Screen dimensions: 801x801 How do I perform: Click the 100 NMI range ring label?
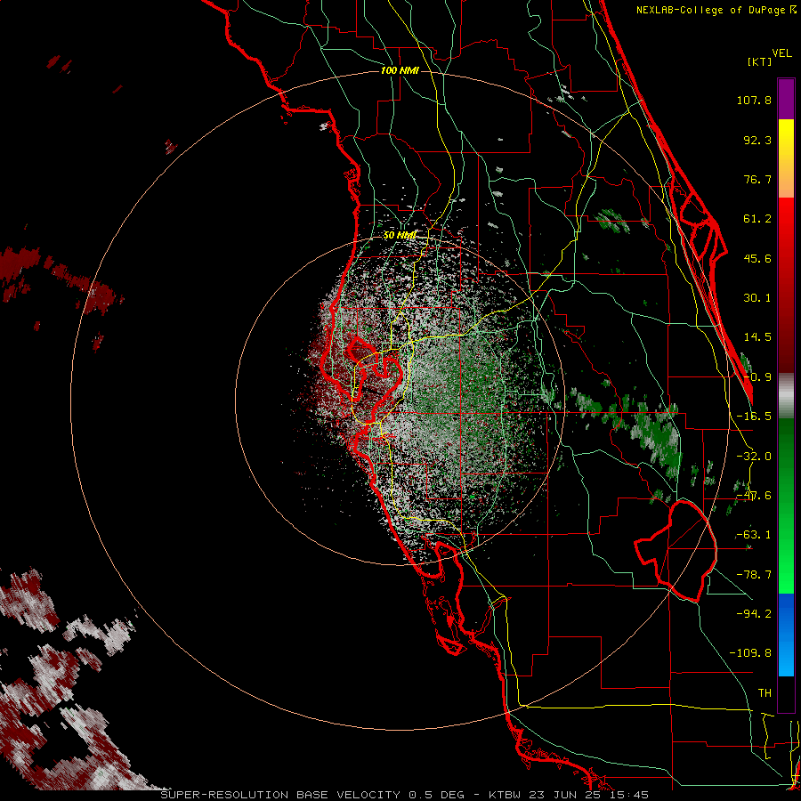400,70
